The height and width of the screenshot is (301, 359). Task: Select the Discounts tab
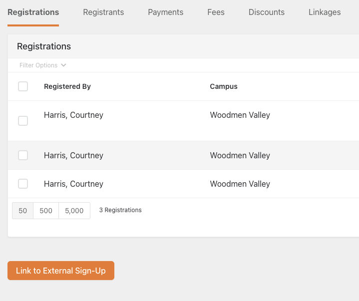[x=266, y=12]
